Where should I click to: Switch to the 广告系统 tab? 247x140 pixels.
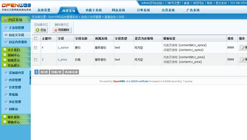(x=193, y=10)
